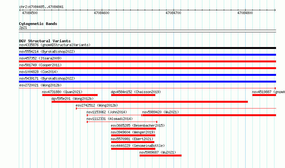Open the nsv1153062 (John2014) label

107,112
